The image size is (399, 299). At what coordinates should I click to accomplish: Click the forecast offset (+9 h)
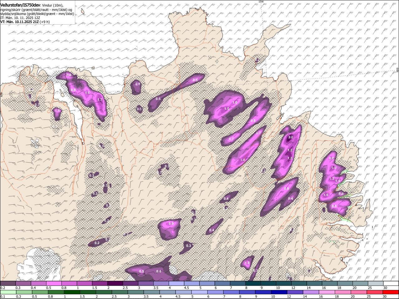tap(45, 22)
